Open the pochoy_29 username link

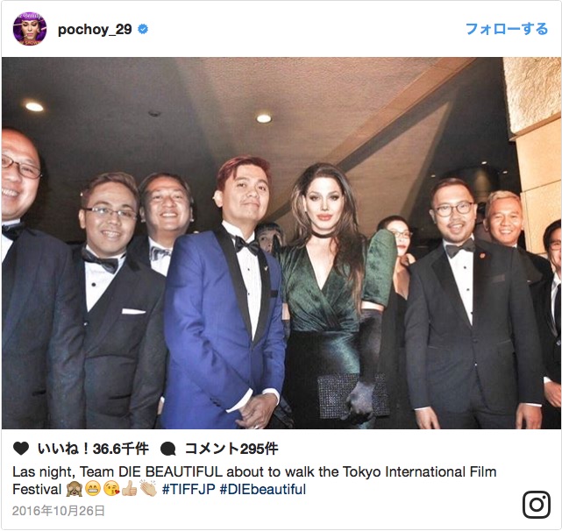tap(95, 30)
